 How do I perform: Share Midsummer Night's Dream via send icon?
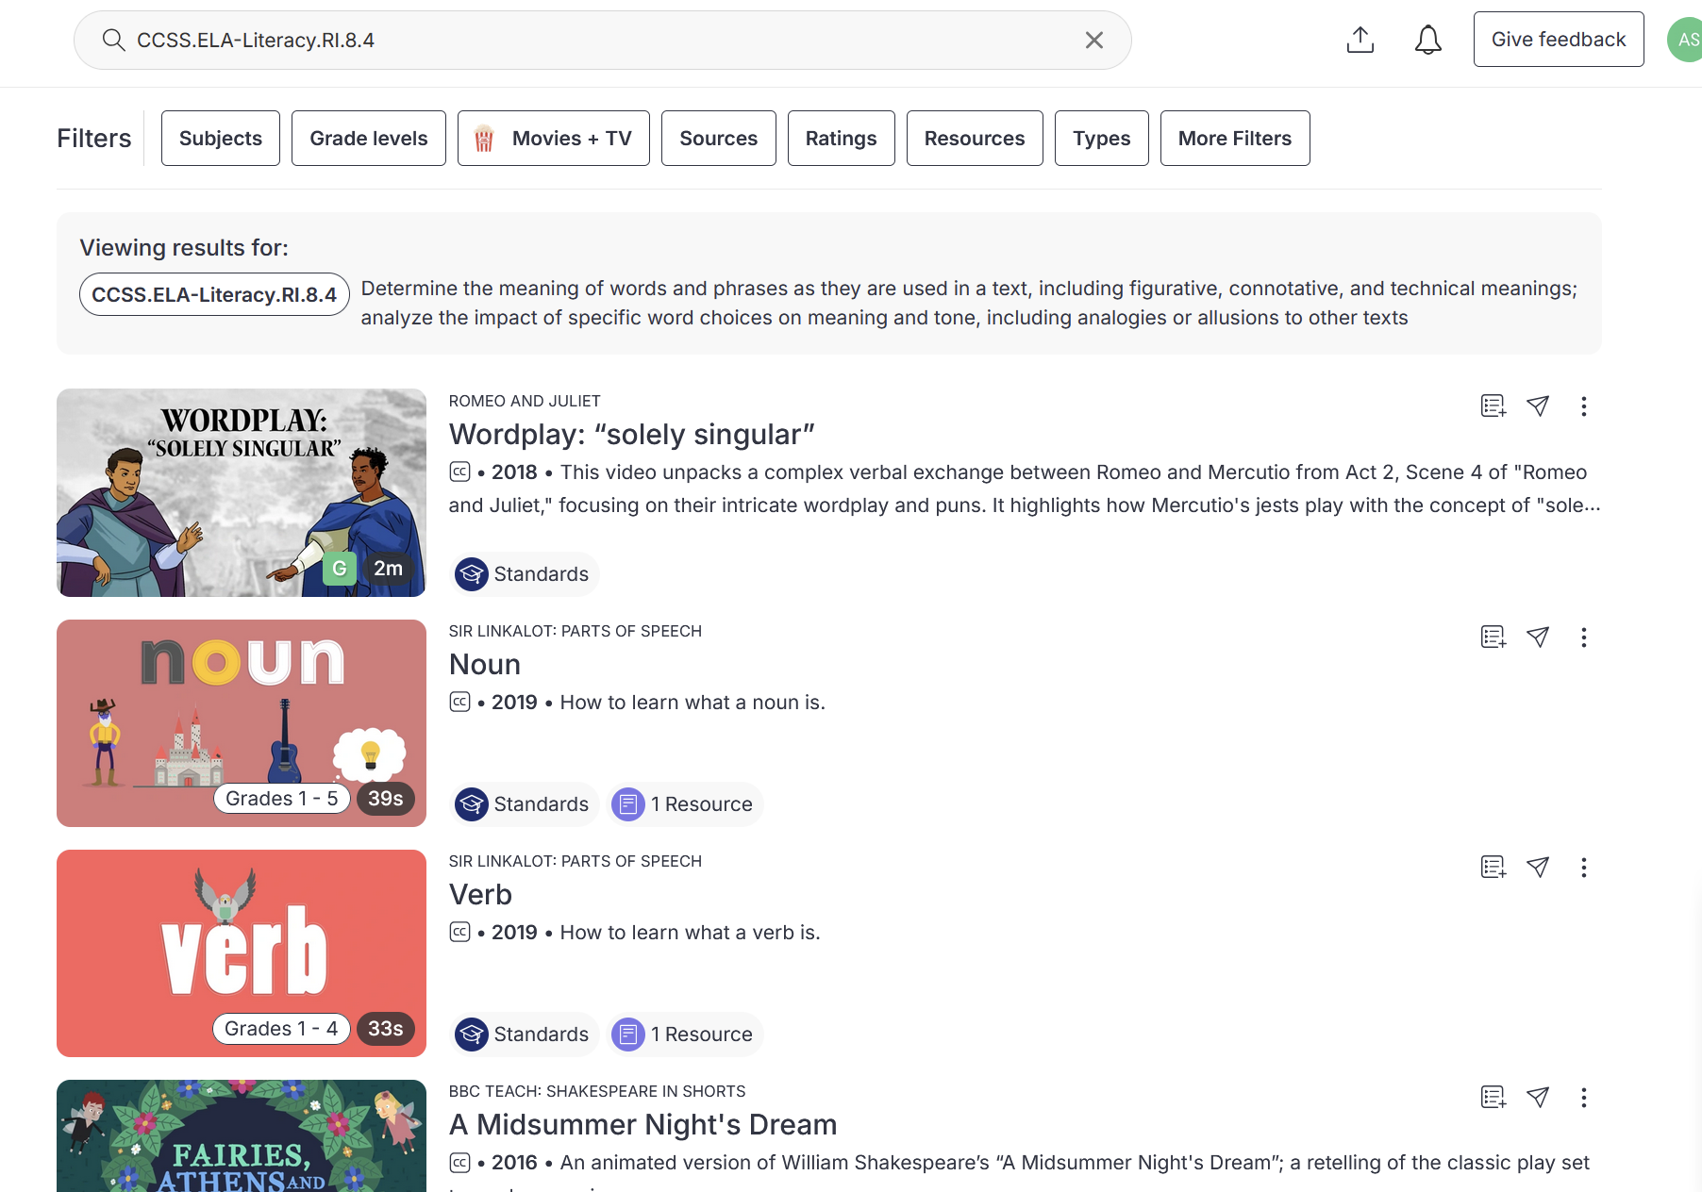pyautogui.click(x=1538, y=1097)
